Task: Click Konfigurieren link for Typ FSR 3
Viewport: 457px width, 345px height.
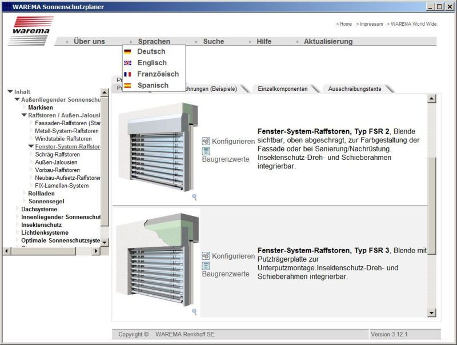Action: (x=233, y=256)
